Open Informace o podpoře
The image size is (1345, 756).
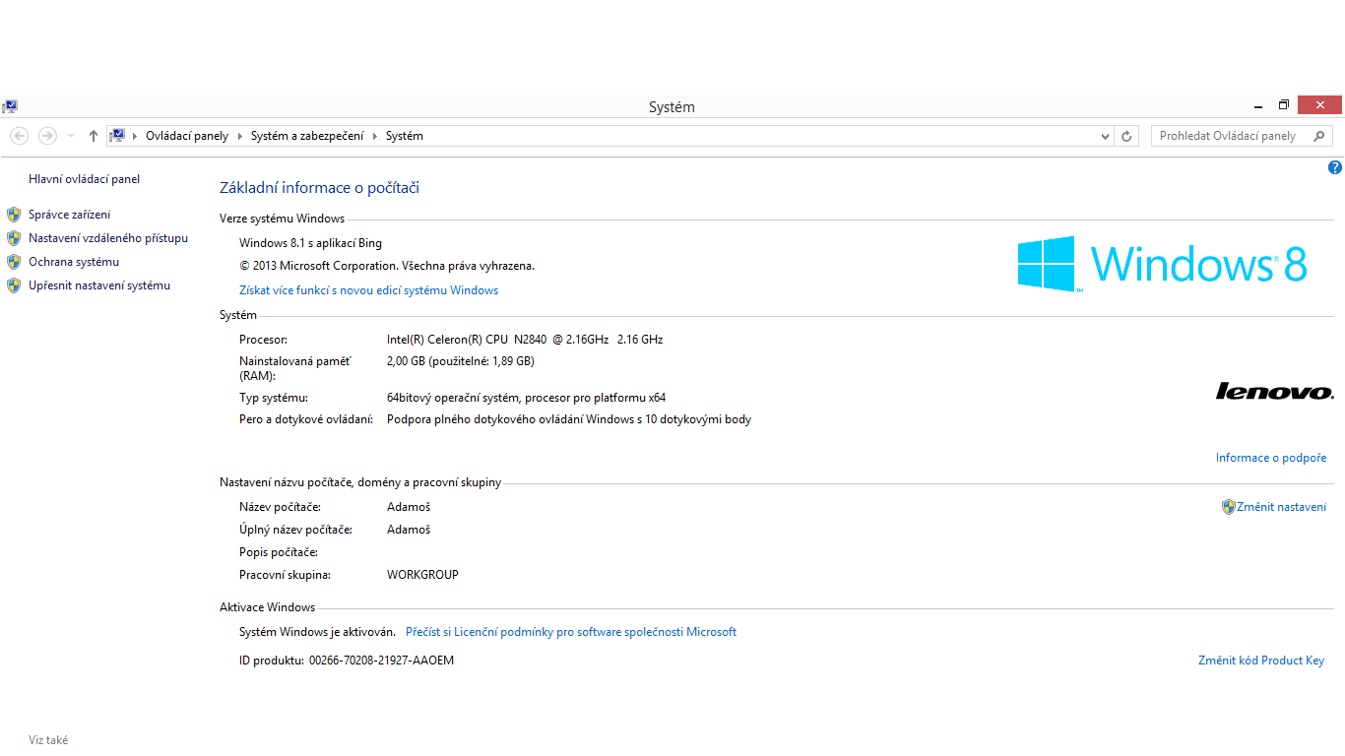[1271, 458]
